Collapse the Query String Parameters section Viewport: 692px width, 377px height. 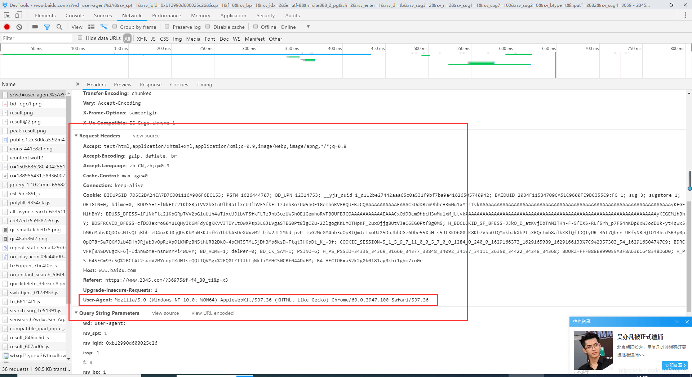coord(76,313)
